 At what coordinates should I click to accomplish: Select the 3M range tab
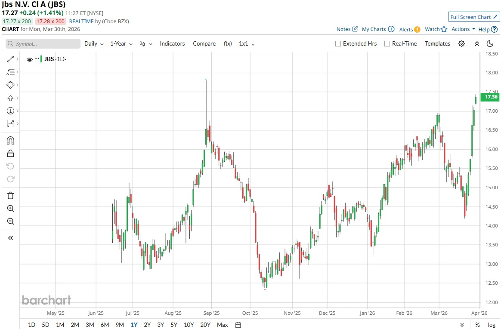click(90, 325)
